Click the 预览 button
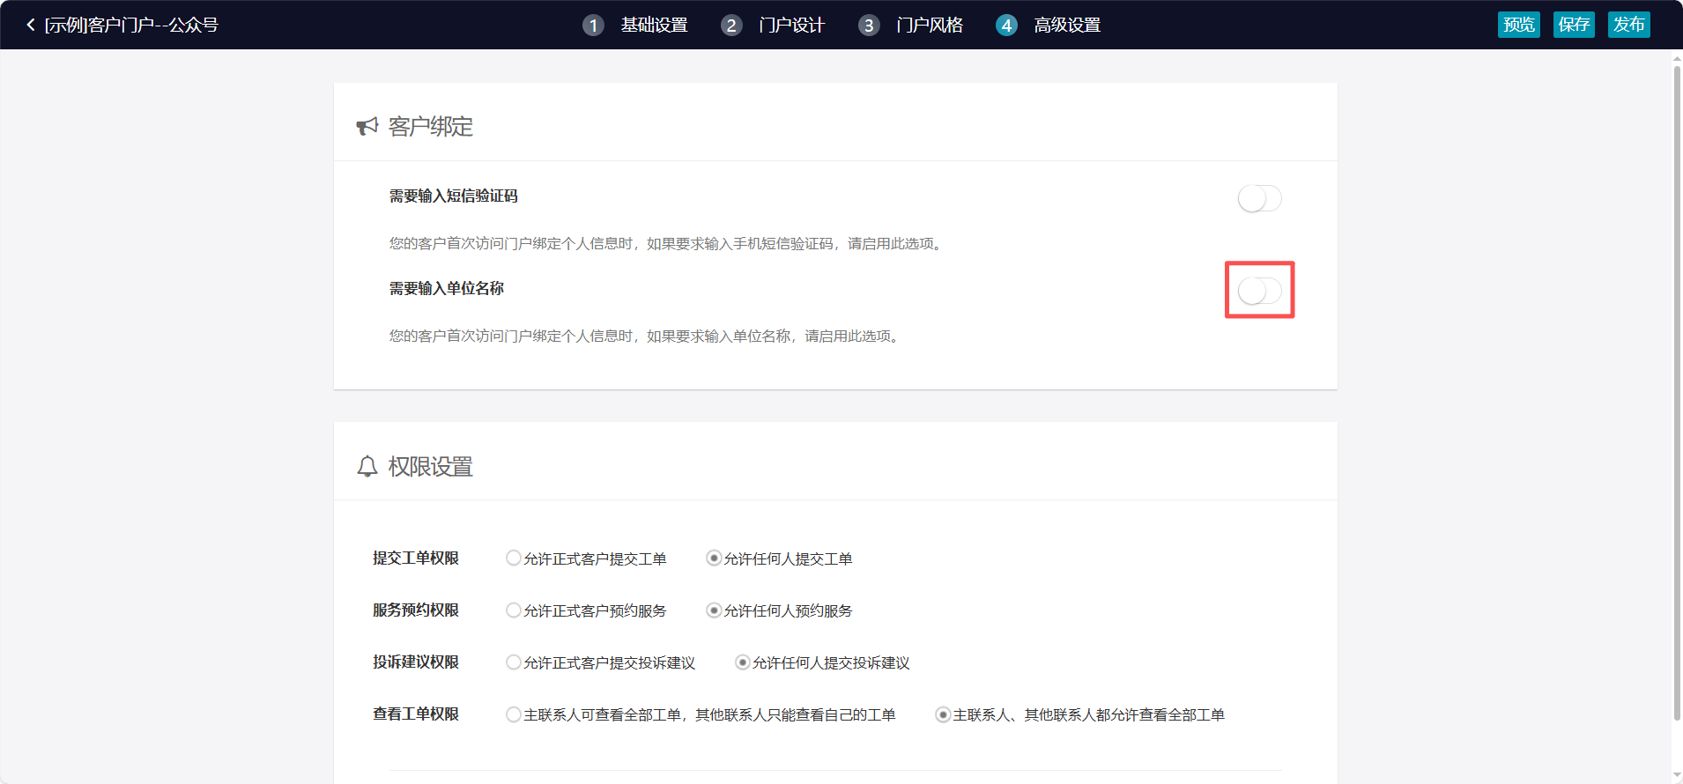Screen dimensions: 1683x784 click(x=1518, y=25)
